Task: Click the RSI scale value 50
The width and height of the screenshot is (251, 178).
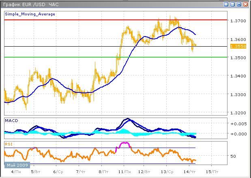Action: [233, 156]
